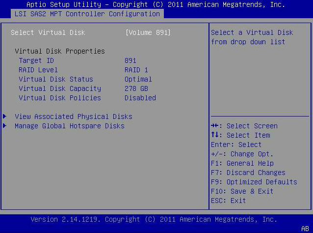Click the Virtual Disk Status label

[56, 79]
